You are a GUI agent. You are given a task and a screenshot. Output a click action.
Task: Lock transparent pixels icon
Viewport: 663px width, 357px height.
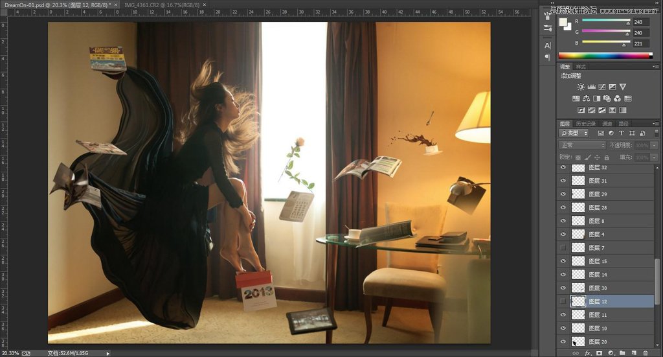[x=578, y=157]
